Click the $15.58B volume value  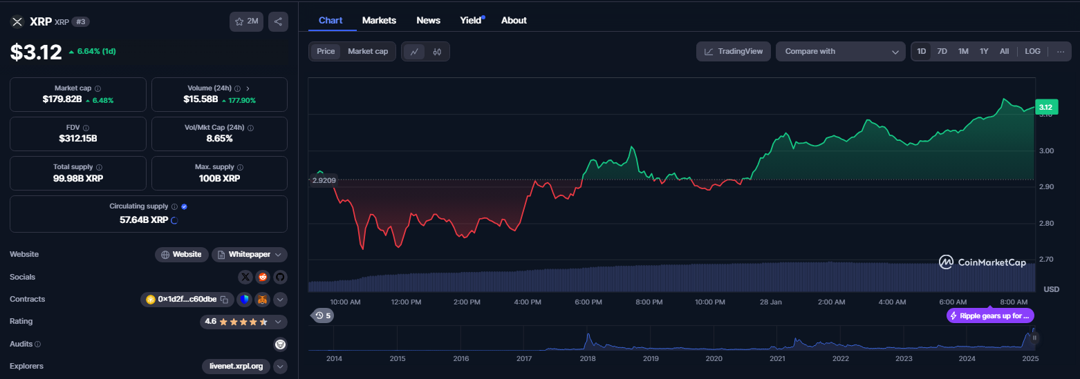pyautogui.click(x=201, y=99)
